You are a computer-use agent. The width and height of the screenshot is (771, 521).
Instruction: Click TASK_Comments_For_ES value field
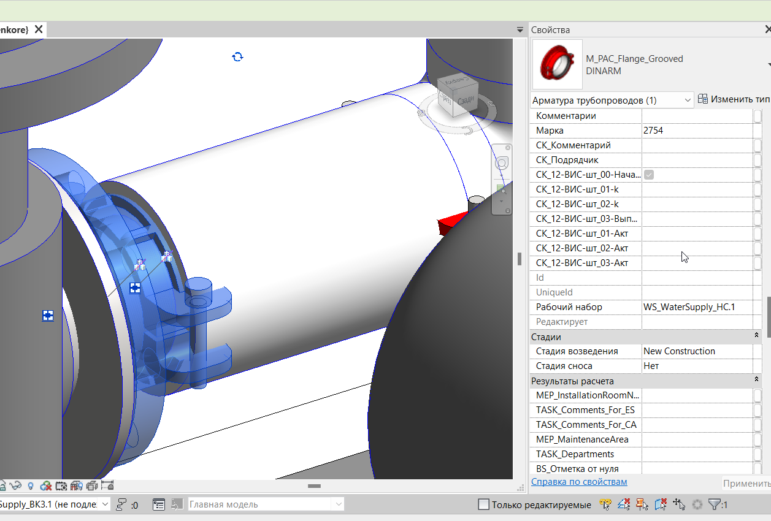pos(697,410)
